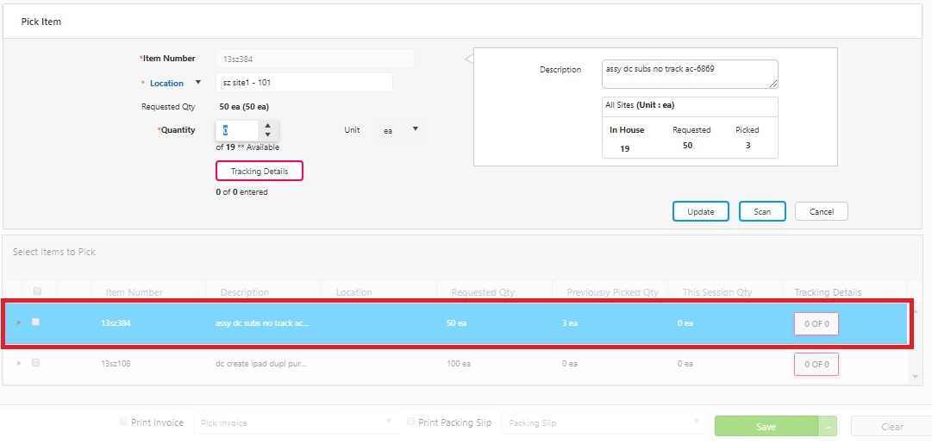Expand row arrow for item 13sz108
Viewport: 932px width, 444px height.
(x=19, y=363)
